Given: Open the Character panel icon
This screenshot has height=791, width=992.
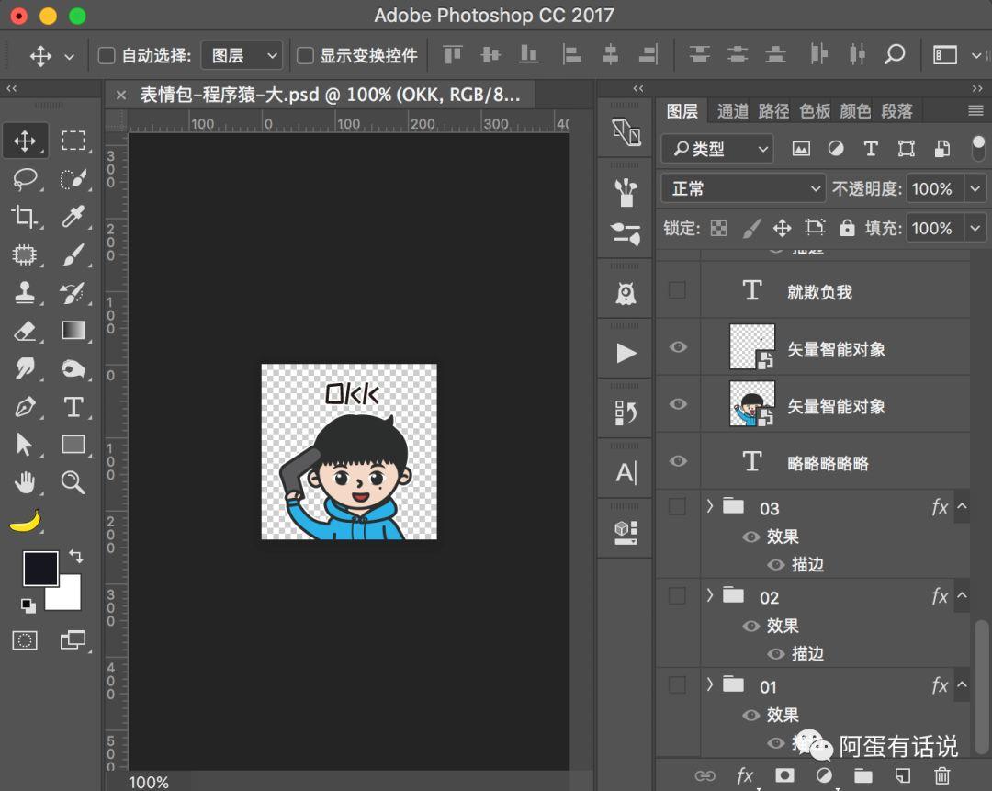Looking at the screenshot, I should [626, 473].
